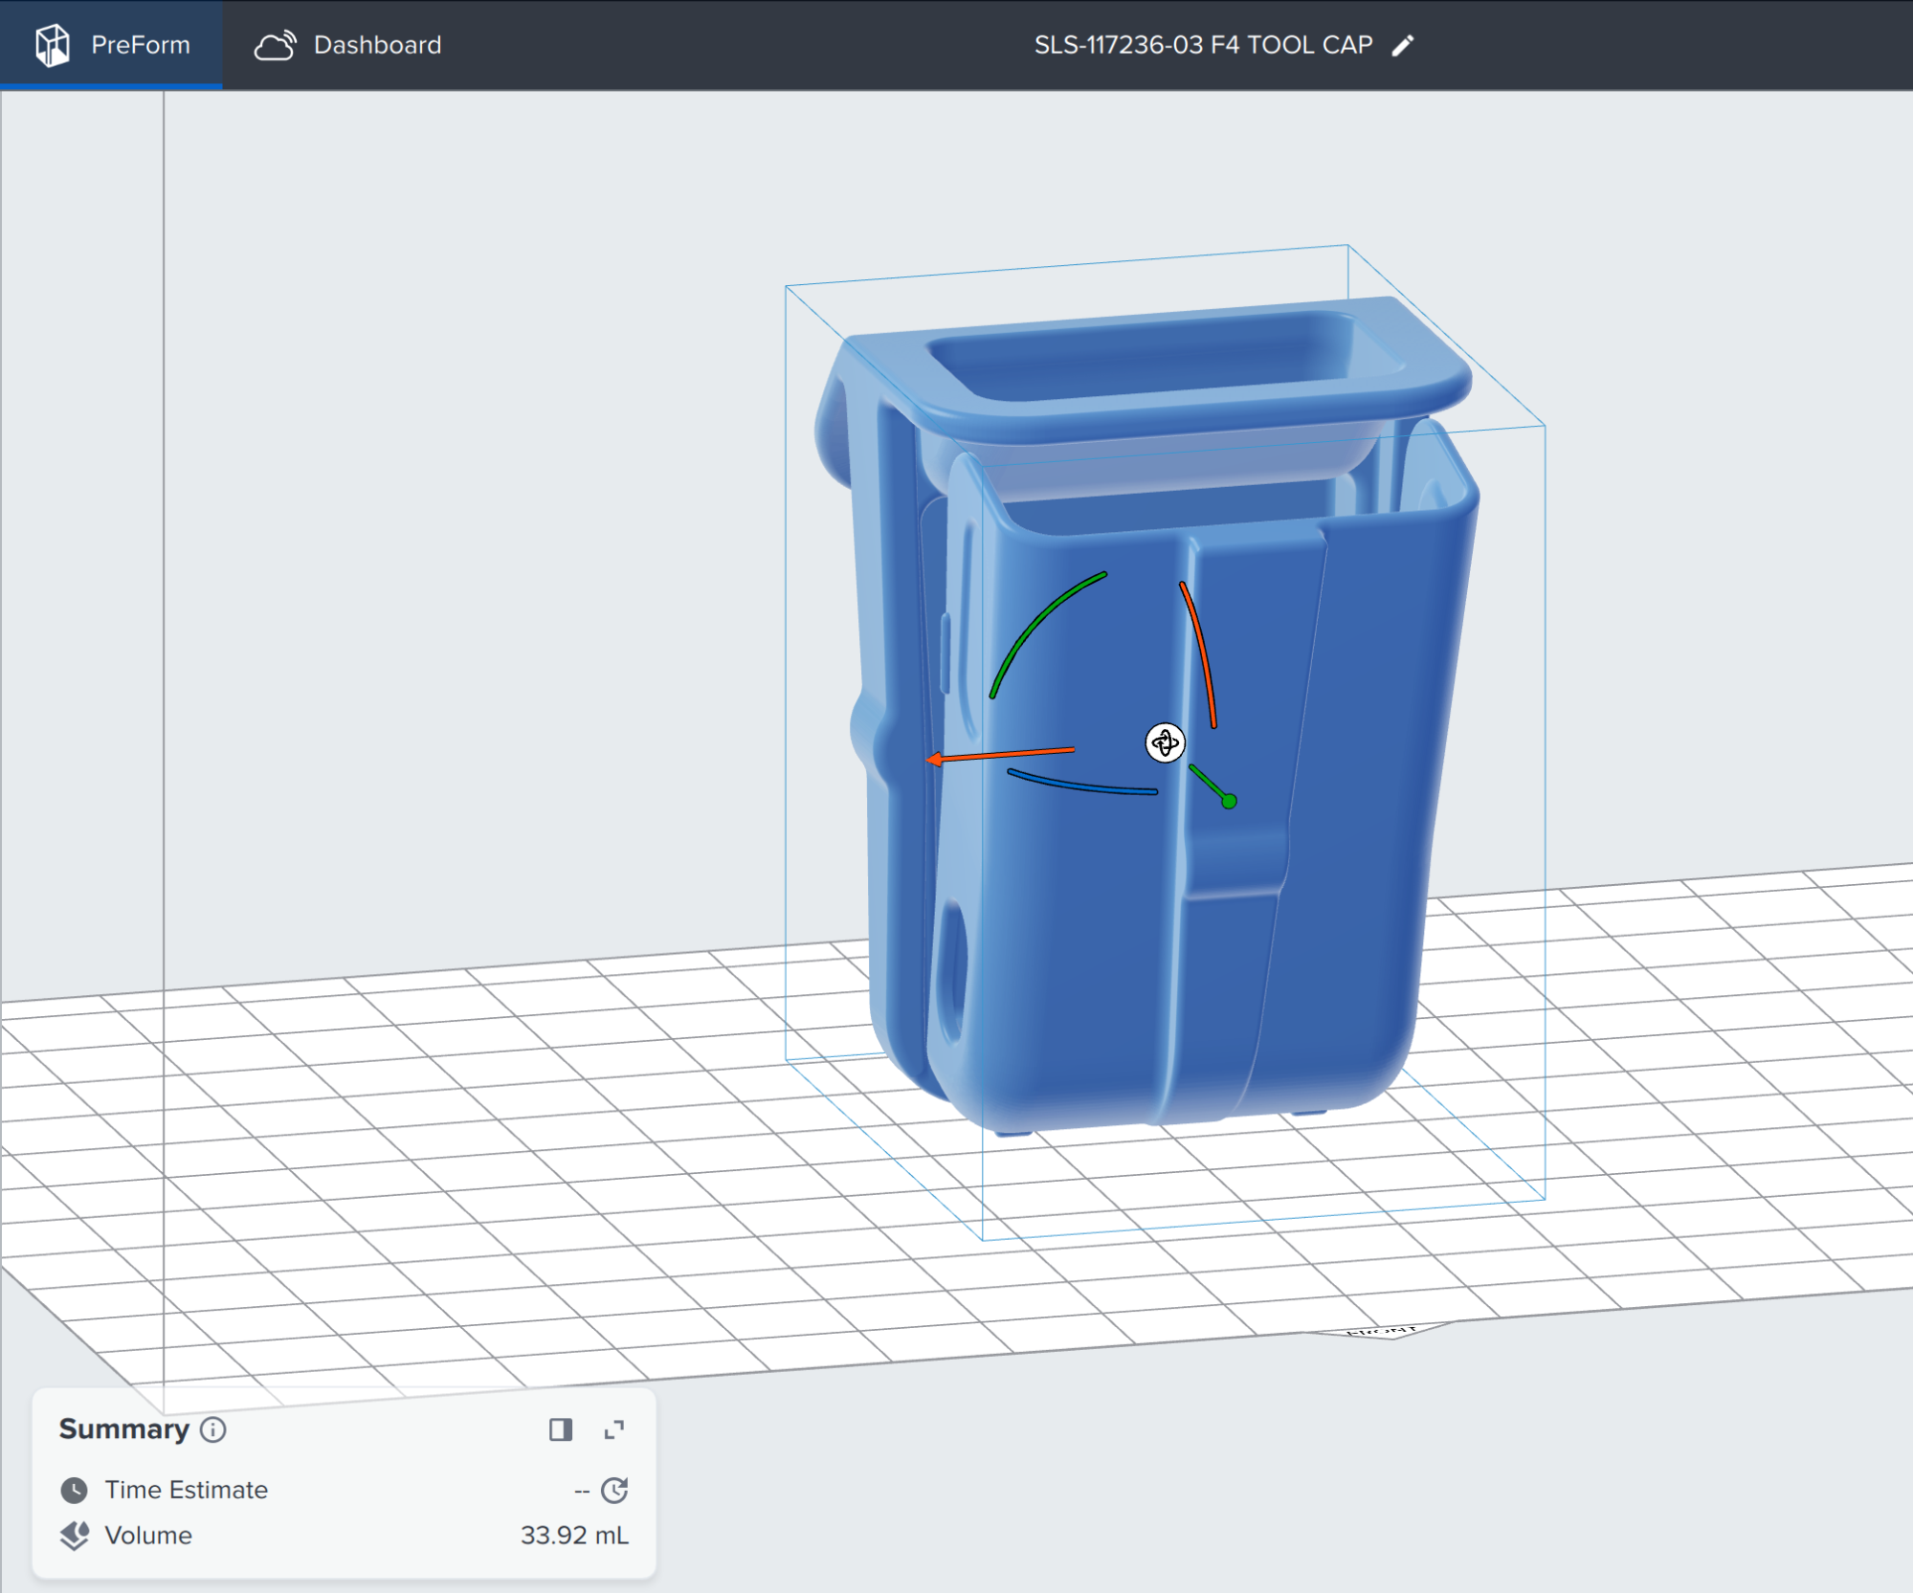Click the Dashboard cloud icon

276,44
